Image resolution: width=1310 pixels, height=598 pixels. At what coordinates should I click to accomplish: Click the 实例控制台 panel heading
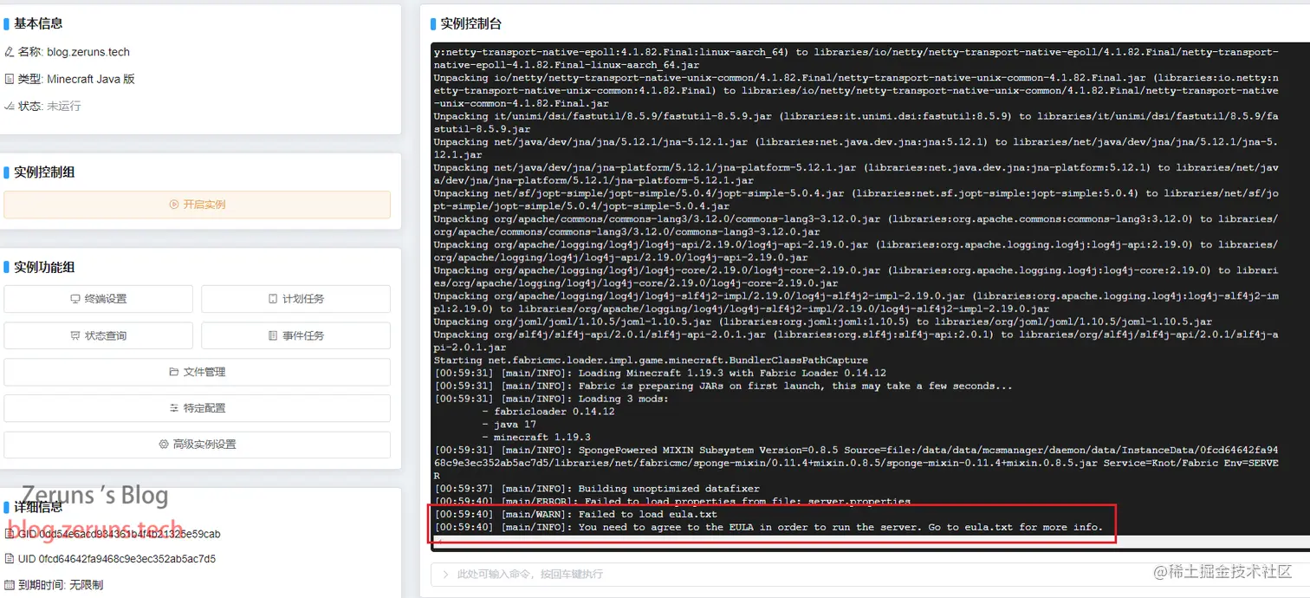click(470, 23)
